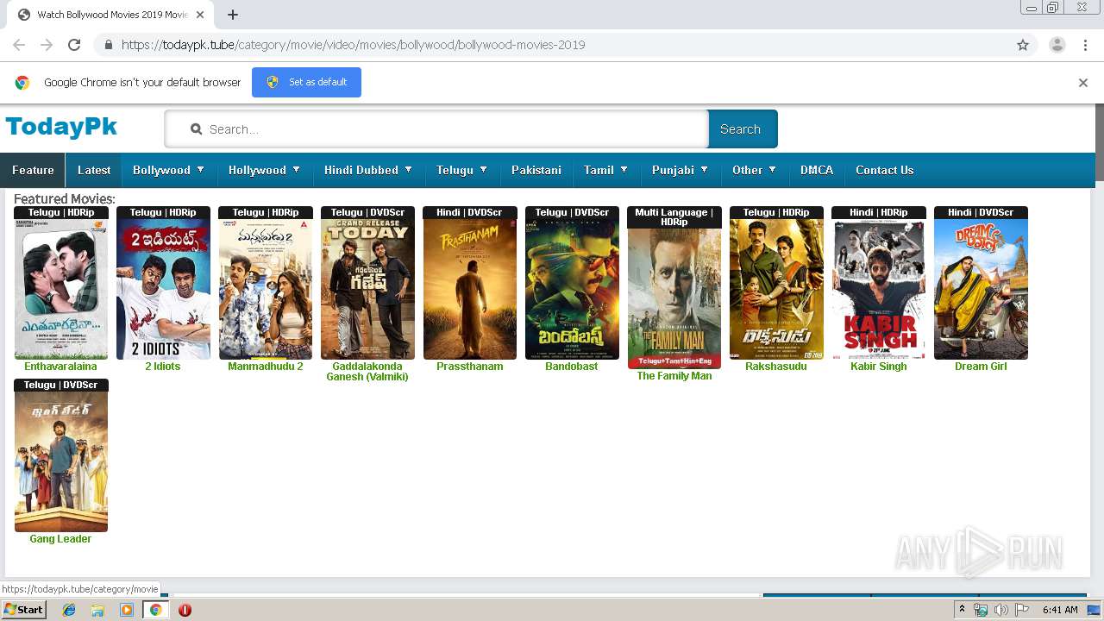Open the DMCA menu item
The height and width of the screenshot is (621, 1104).
817,170
